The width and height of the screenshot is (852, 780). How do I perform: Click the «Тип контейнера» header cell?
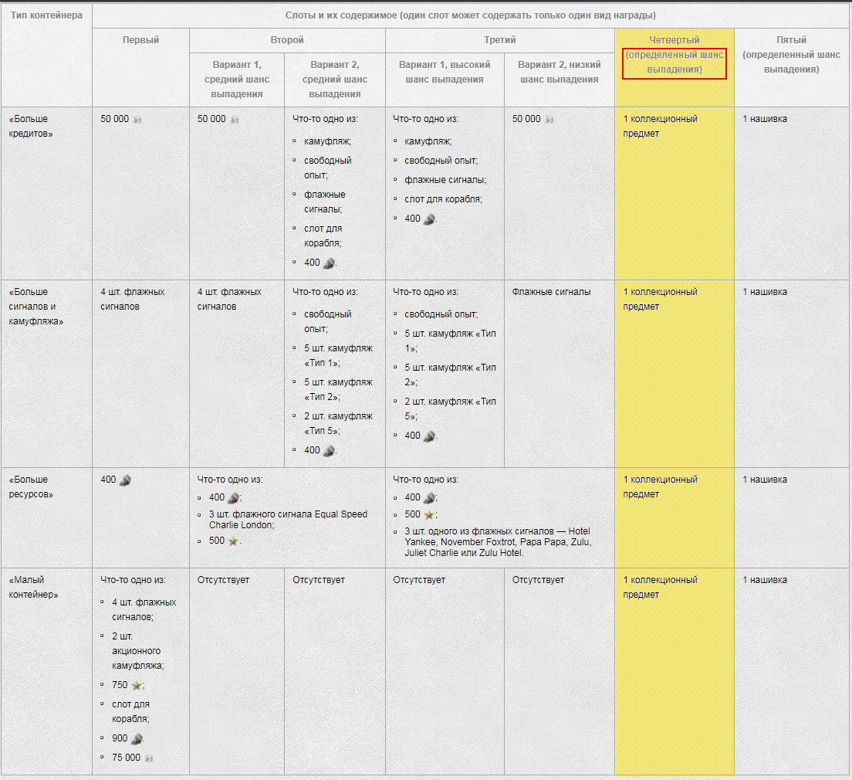[x=46, y=15]
